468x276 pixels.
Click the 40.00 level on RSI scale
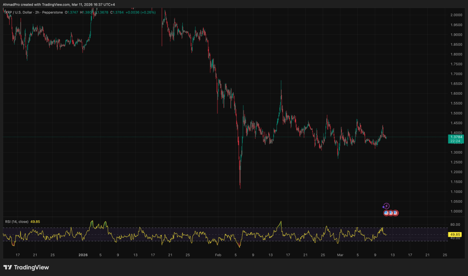click(454, 238)
